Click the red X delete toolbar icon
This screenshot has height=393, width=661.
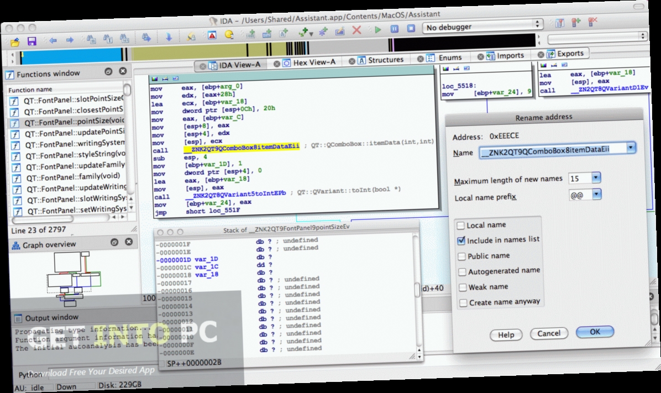point(356,30)
